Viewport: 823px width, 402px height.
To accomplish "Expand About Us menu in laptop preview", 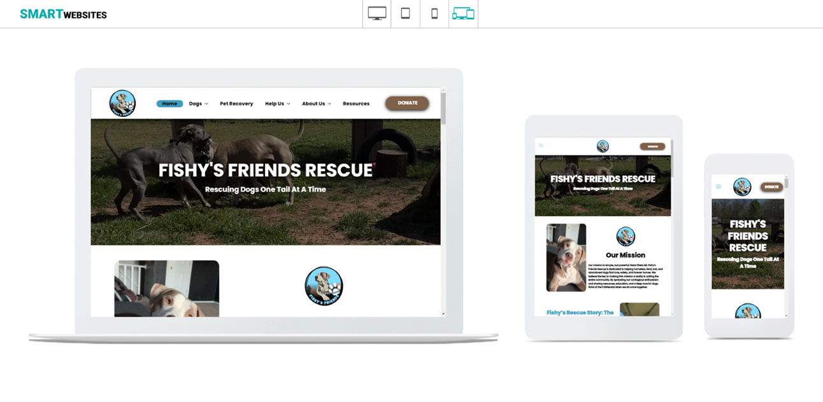I will [x=316, y=104].
